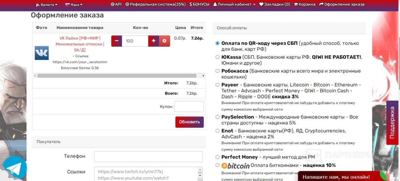The image size is (400, 181).
Task: Open the Язык language dropdown
Action: coord(74,4)
